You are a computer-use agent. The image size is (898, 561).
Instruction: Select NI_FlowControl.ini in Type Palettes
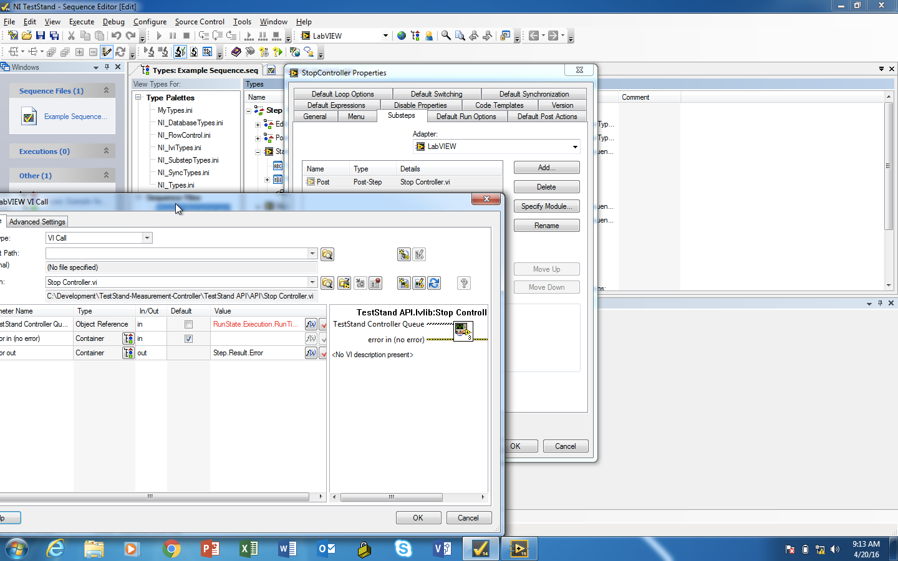pyautogui.click(x=184, y=135)
